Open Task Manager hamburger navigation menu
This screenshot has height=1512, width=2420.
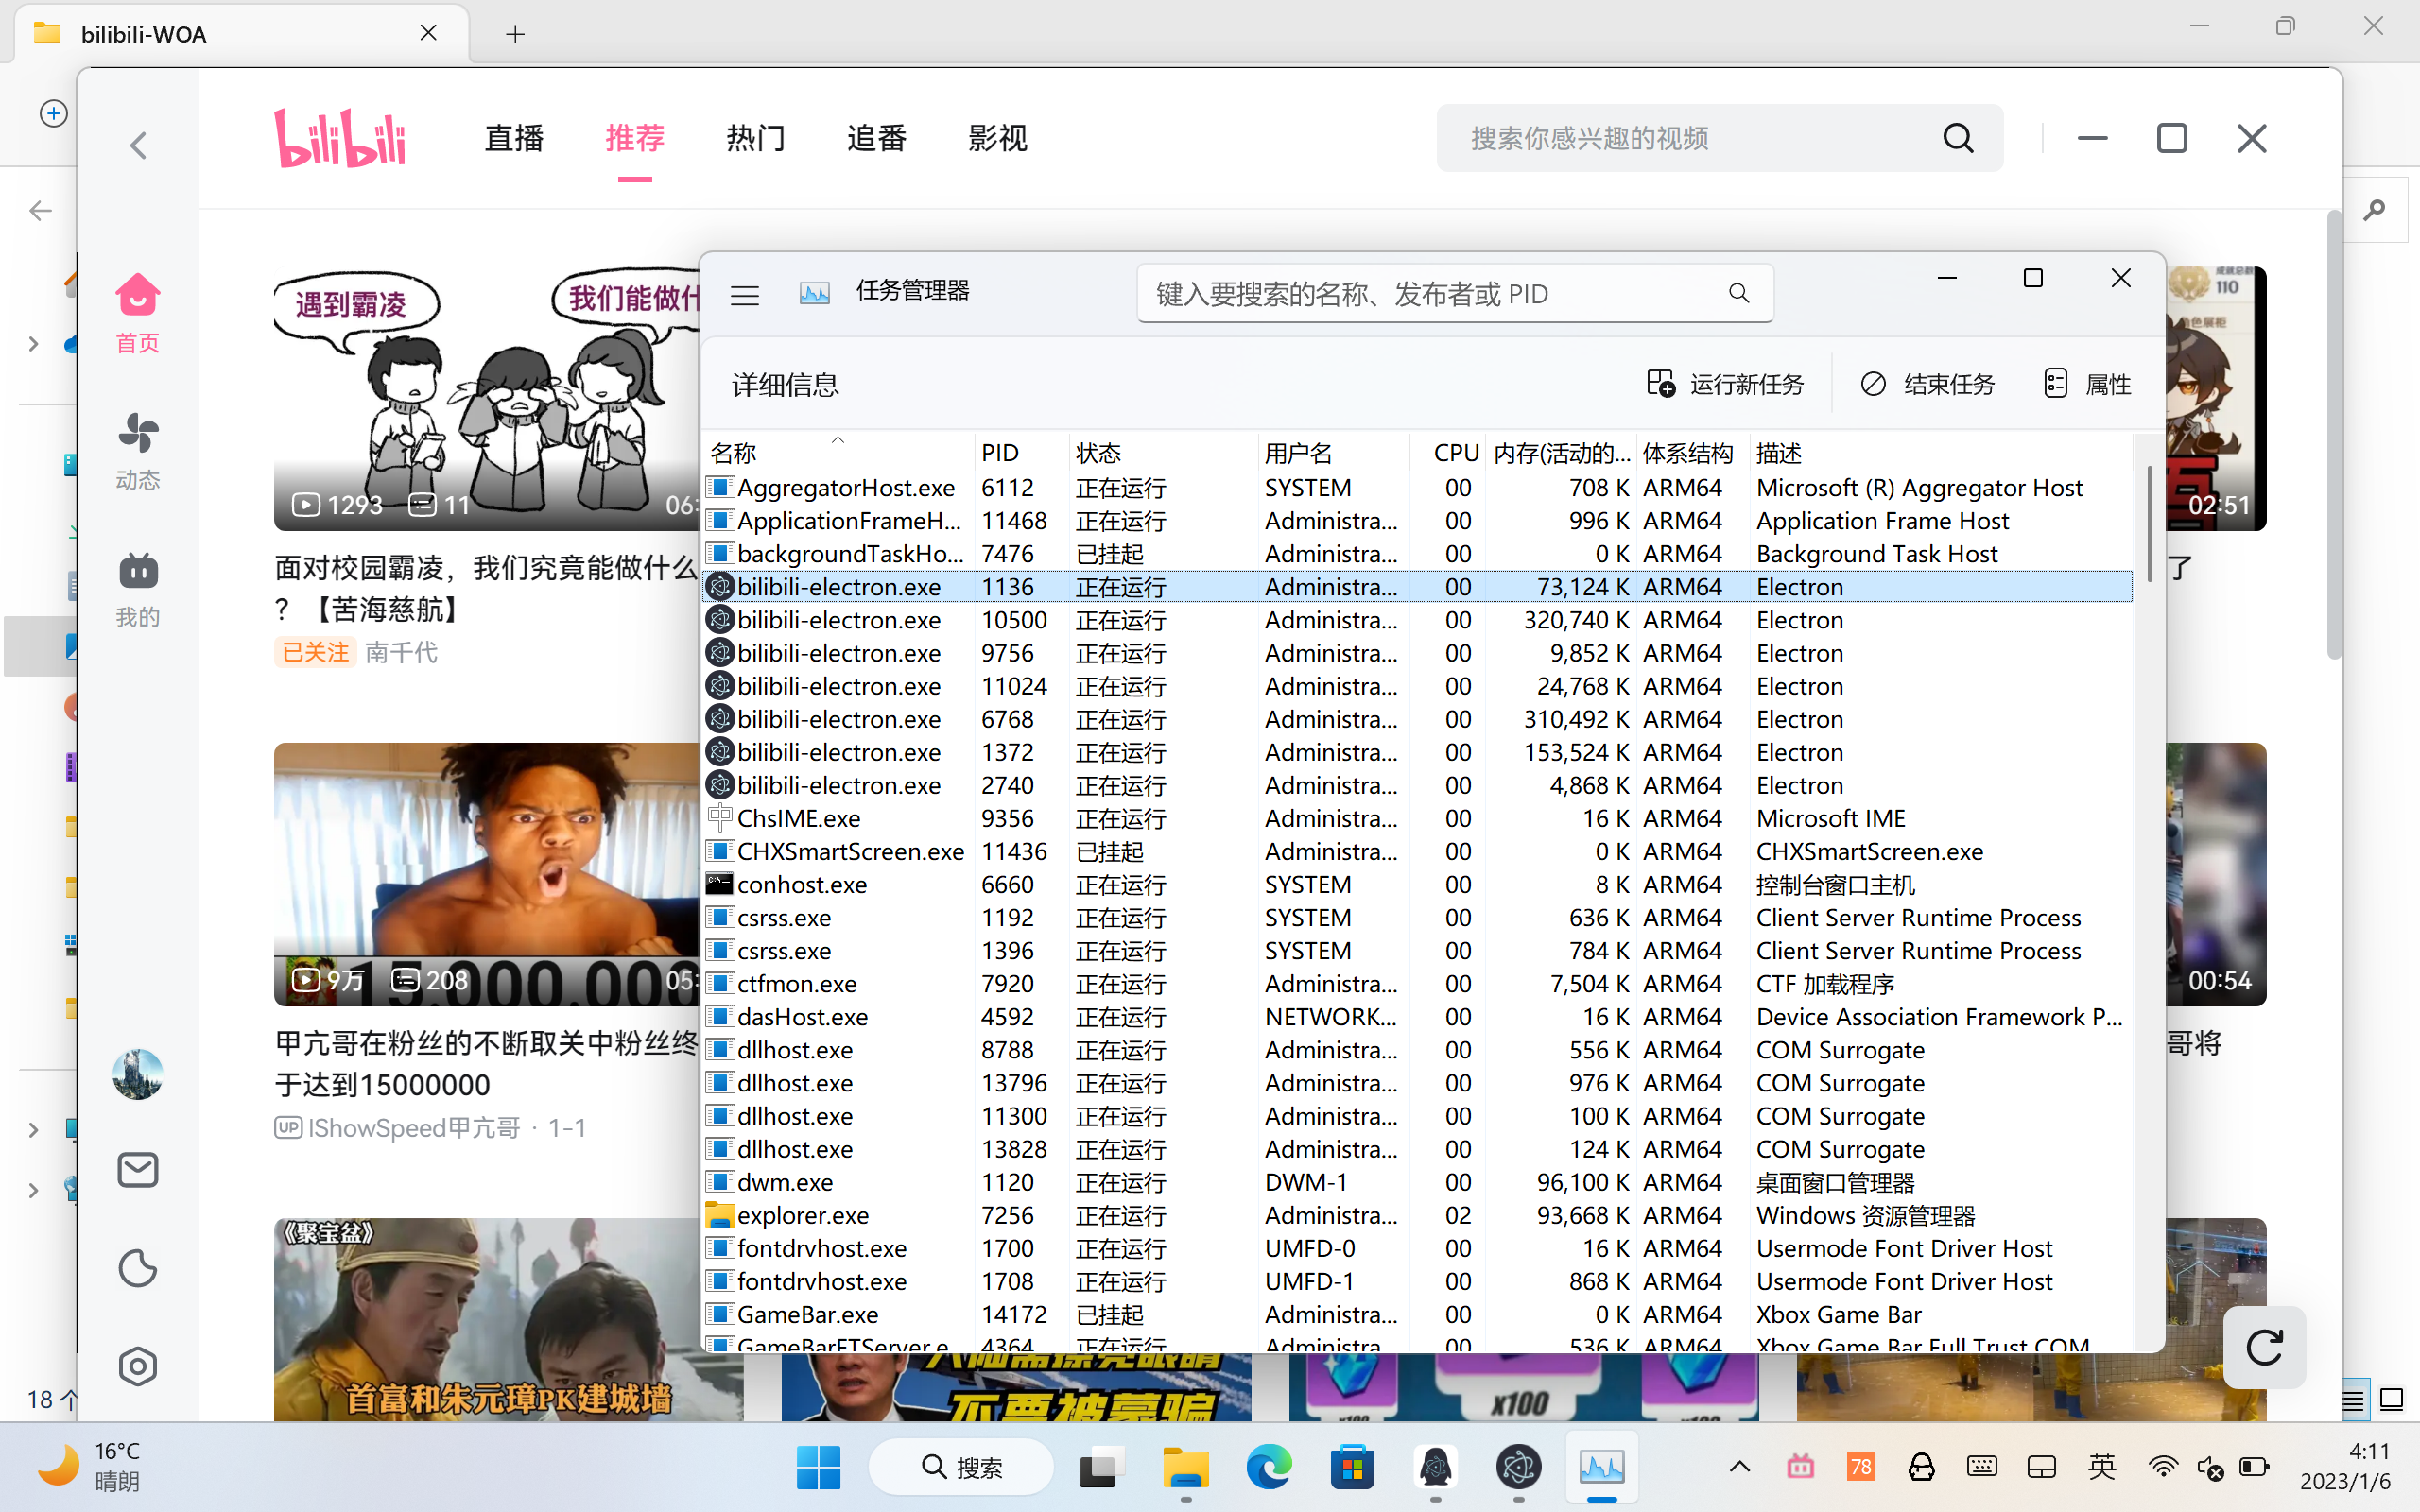pyautogui.click(x=744, y=295)
